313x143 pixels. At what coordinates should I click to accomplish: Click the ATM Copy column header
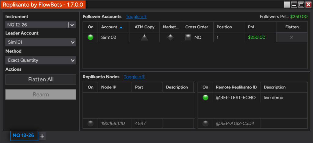[x=144, y=27]
